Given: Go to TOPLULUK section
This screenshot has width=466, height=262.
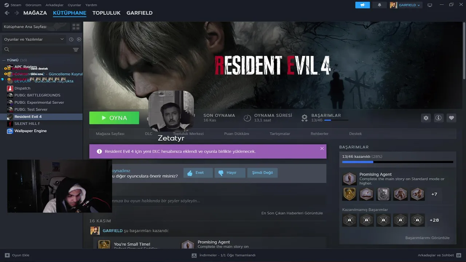Looking at the screenshot, I should coord(106,13).
